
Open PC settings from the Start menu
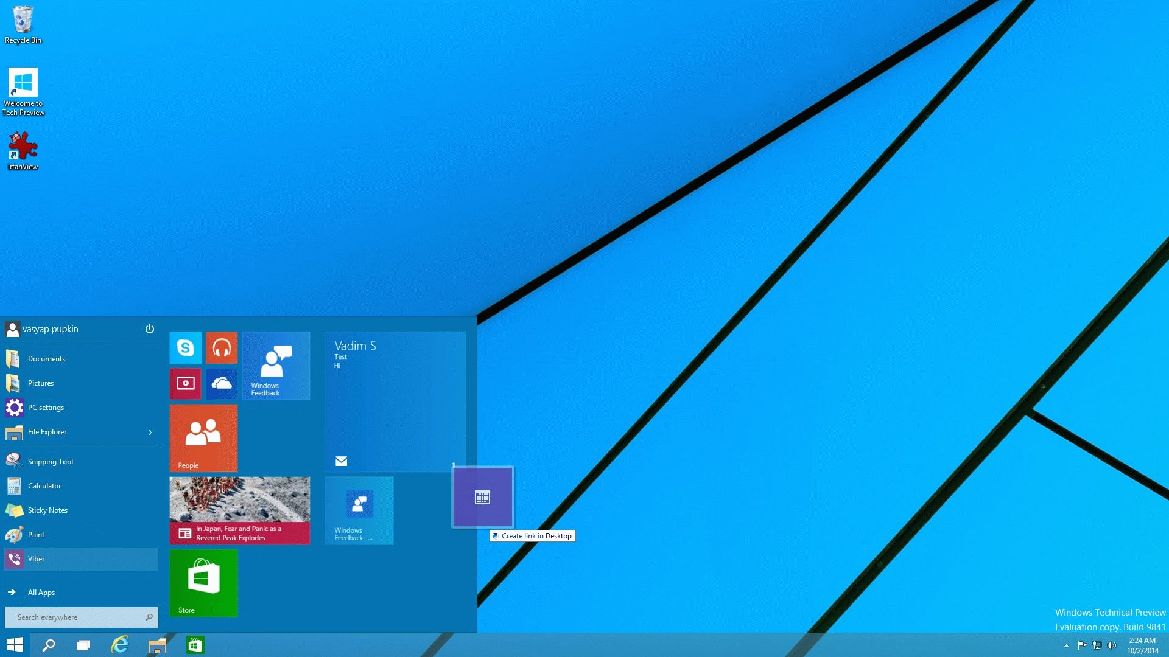click(x=81, y=408)
